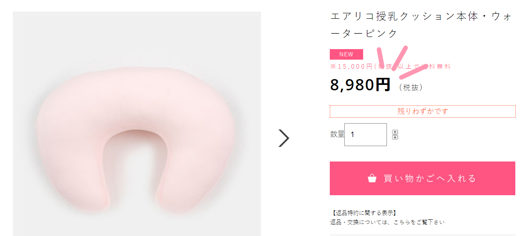Click the shopping basket icon in the pink button

tap(372, 178)
